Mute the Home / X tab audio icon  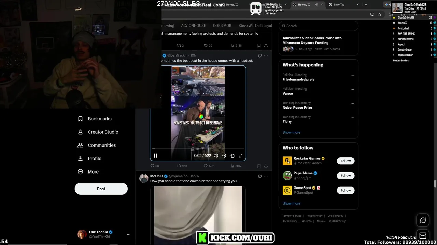[316, 5]
